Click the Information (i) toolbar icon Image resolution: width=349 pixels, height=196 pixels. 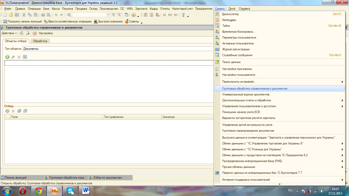coord(133,15)
